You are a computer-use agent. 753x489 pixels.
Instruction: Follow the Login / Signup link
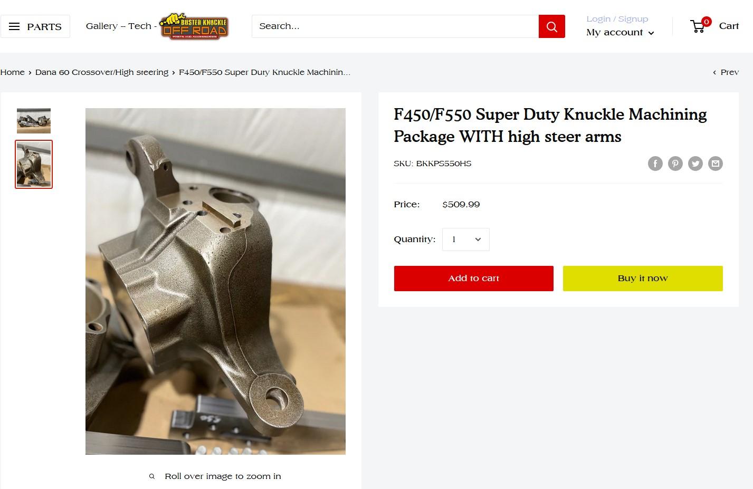pyautogui.click(x=617, y=19)
